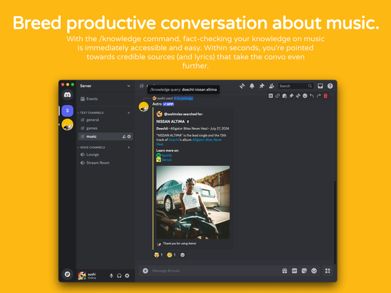Collapse the Voice Channels category
Image resolution: width=391 pixels, height=293 pixels.
point(93,147)
